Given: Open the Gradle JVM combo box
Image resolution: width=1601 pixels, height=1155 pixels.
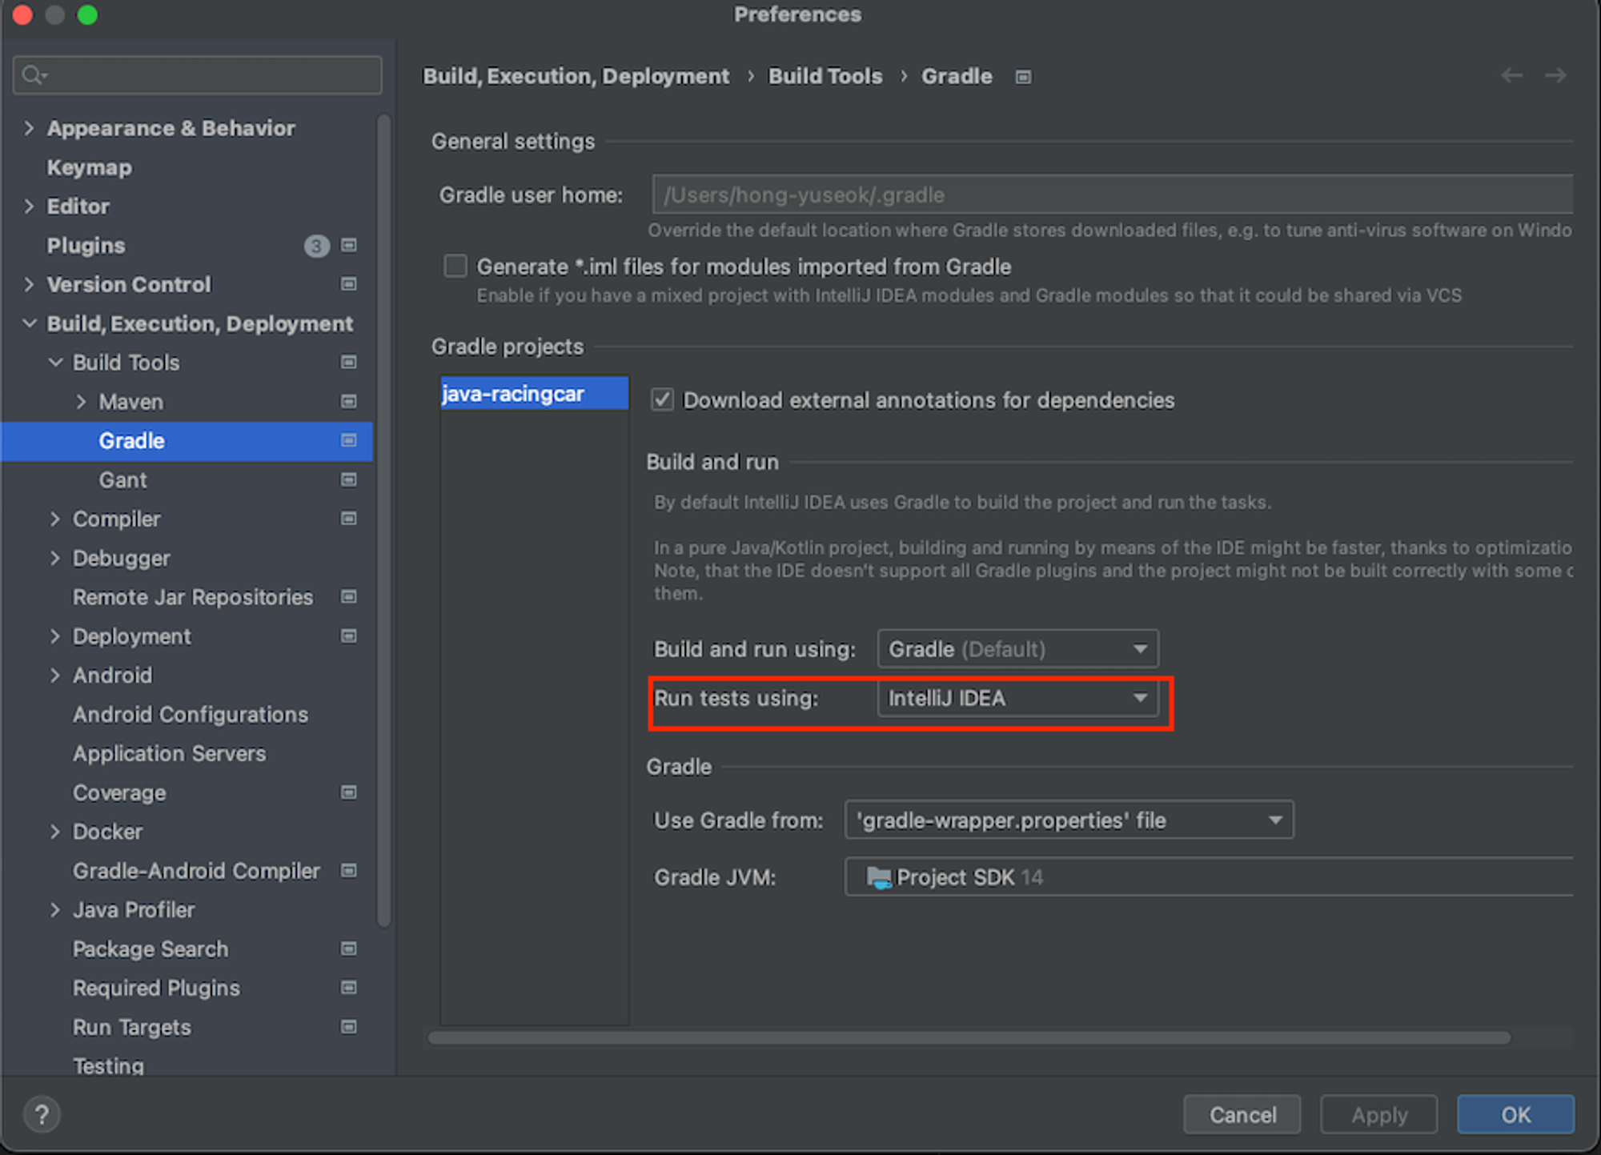Looking at the screenshot, I should pyautogui.click(x=1209, y=877).
